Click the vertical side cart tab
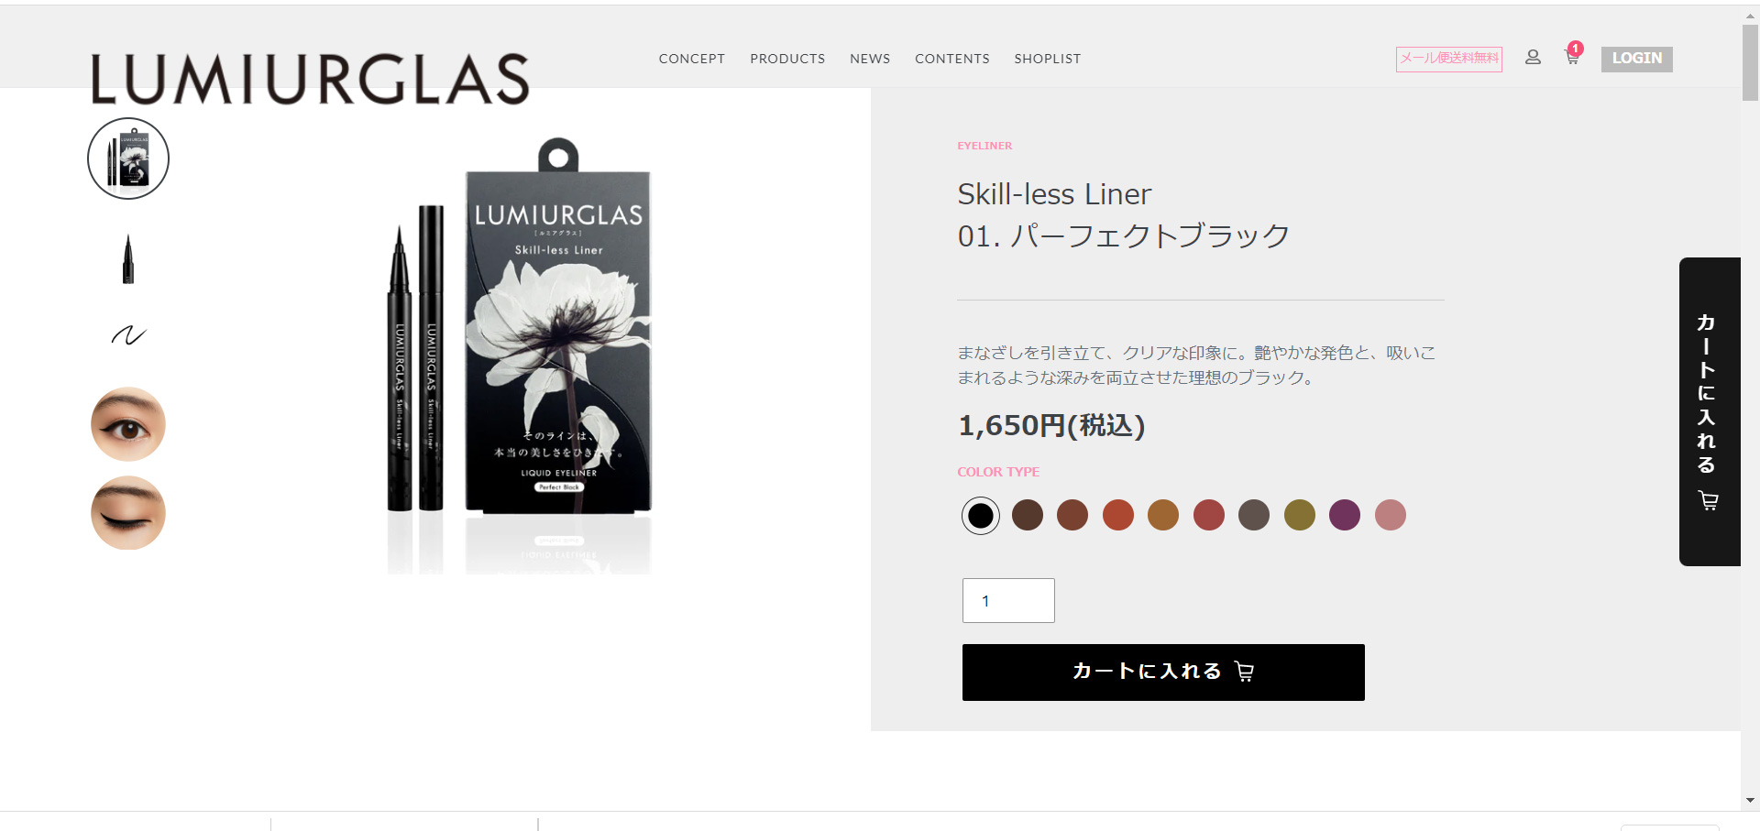1760x831 pixels. [x=1710, y=411]
